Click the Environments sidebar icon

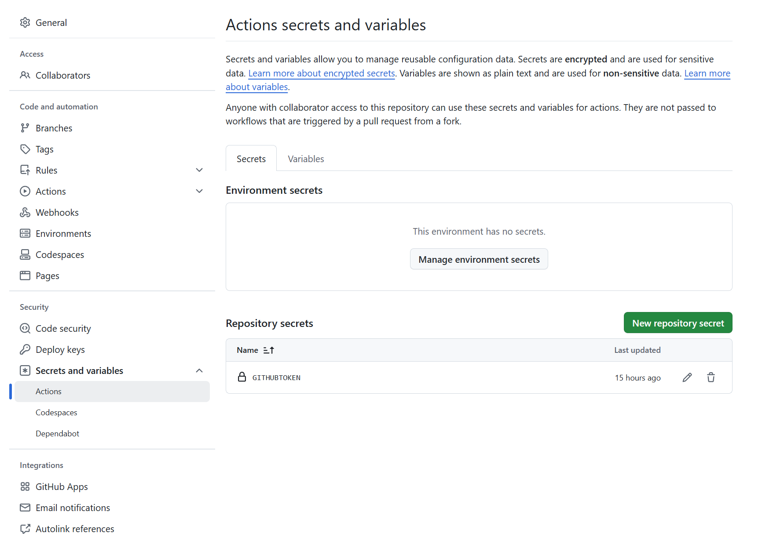pyautogui.click(x=26, y=233)
